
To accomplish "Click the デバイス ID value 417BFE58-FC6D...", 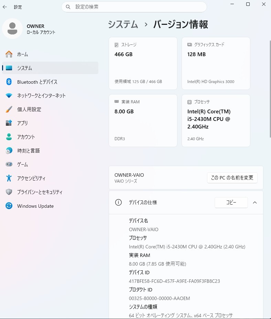I will click(x=174, y=281).
